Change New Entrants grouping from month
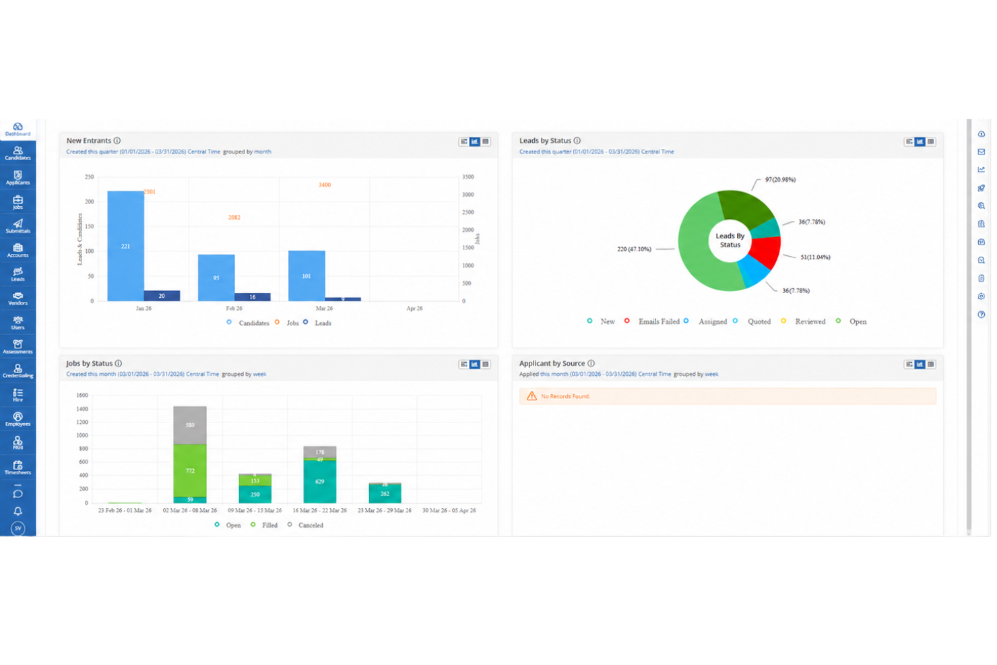 263,152
